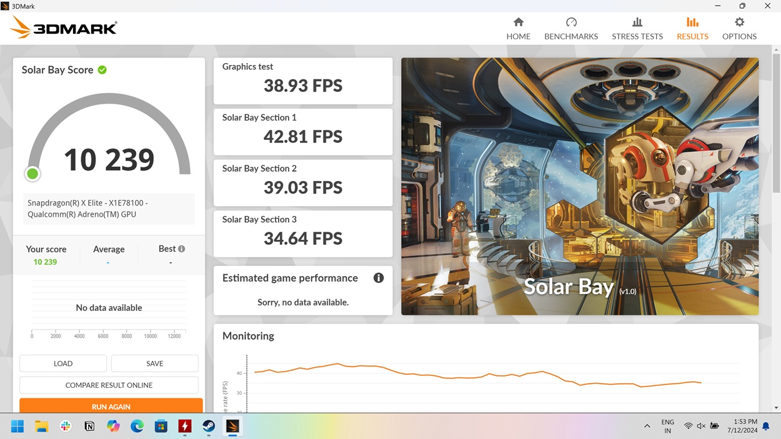Open Slack from the taskbar
Screen dimensions: 781x439
click(65, 426)
